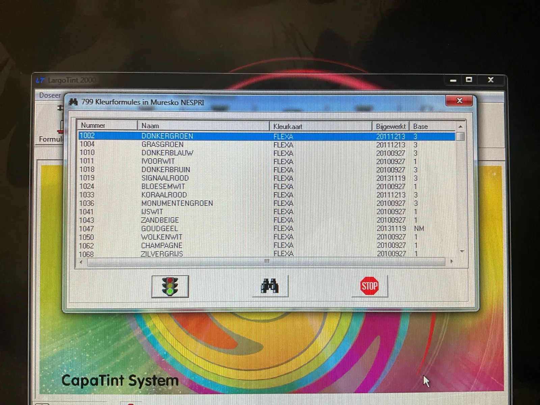Click the list's scroll down arrow
Screen dimensions: 540x405
click(462, 251)
